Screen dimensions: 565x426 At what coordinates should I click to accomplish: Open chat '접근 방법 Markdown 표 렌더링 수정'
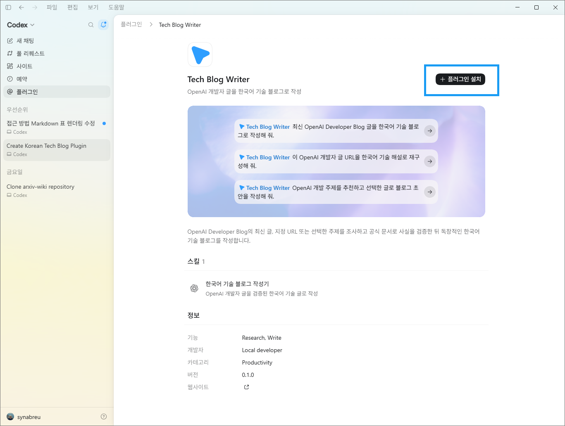pos(57,127)
